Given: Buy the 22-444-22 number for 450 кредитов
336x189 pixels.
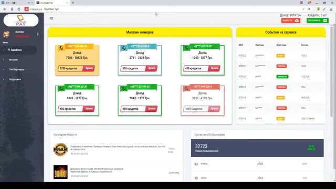Looking at the screenshot, I should [x=152, y=109].
